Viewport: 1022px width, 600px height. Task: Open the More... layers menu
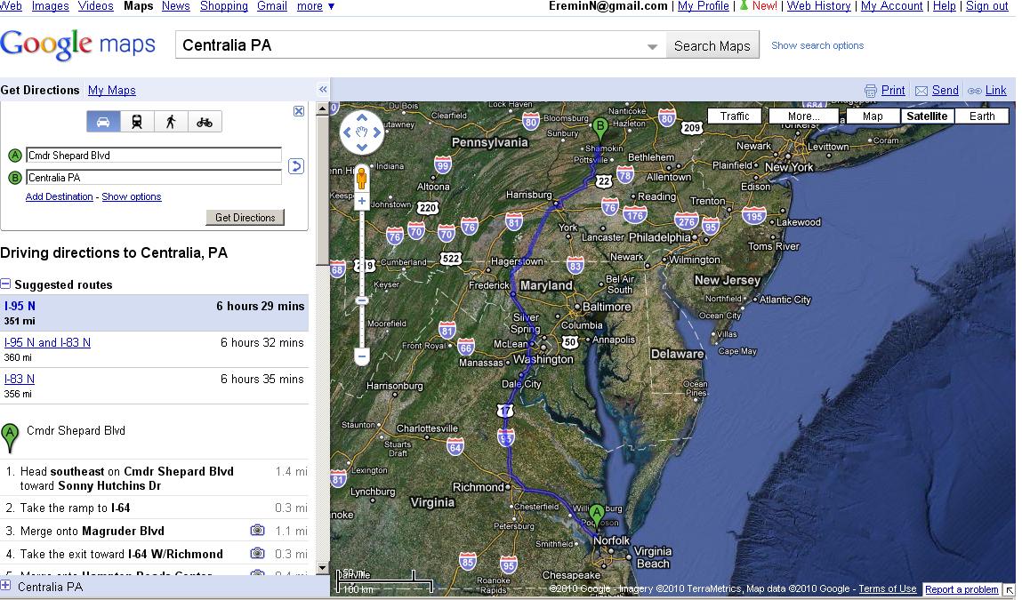point(804,116)
